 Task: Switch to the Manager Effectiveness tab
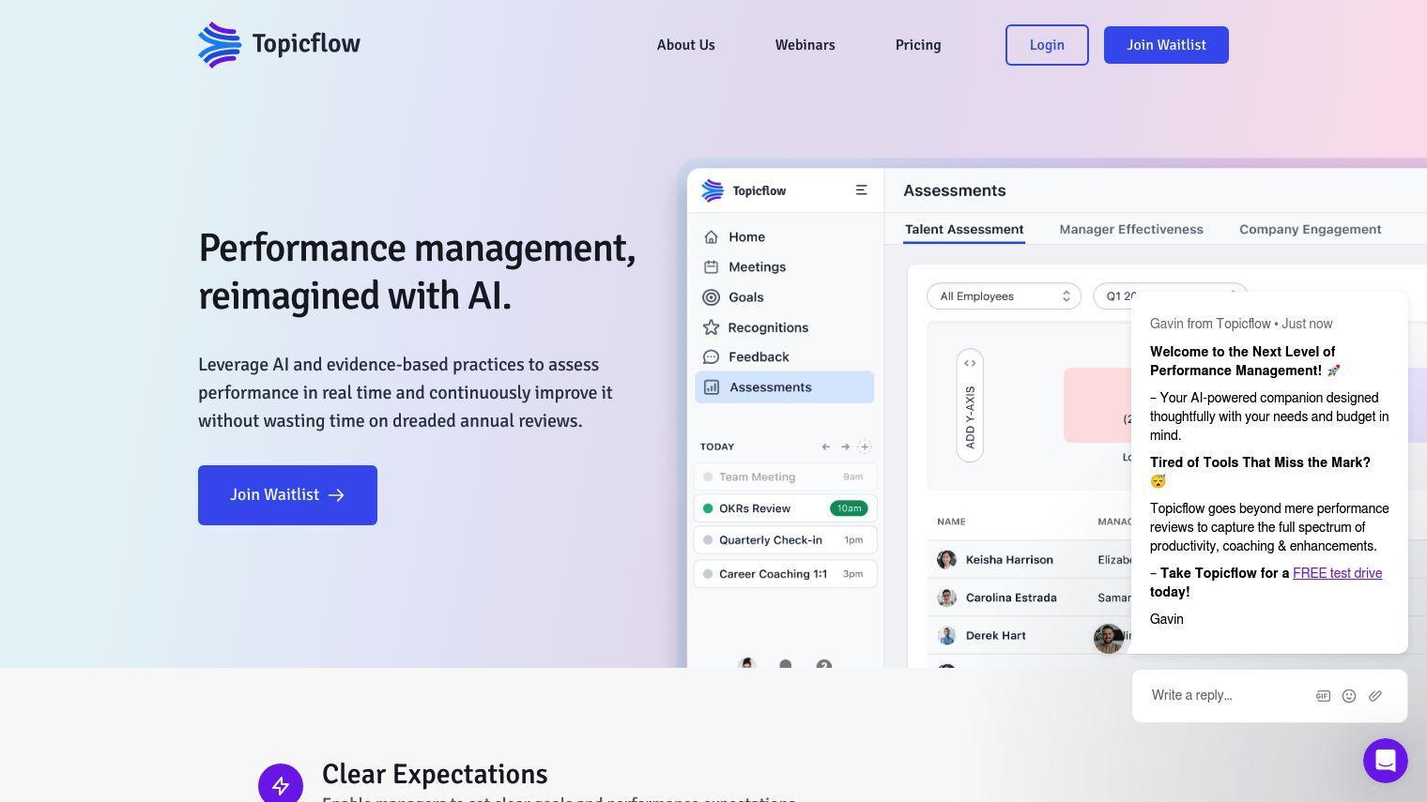tap(1131, 230)
